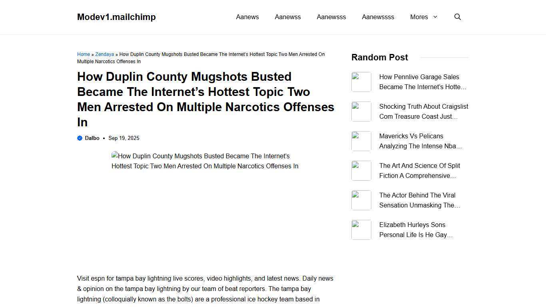This screenshot has height=307, width=546.
Task: Click the Craigslist Treasure Coast thumbnail icon
Action: [x=361, y=111]
